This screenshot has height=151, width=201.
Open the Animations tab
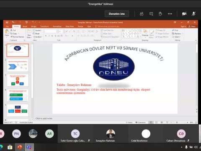(57, 26)
